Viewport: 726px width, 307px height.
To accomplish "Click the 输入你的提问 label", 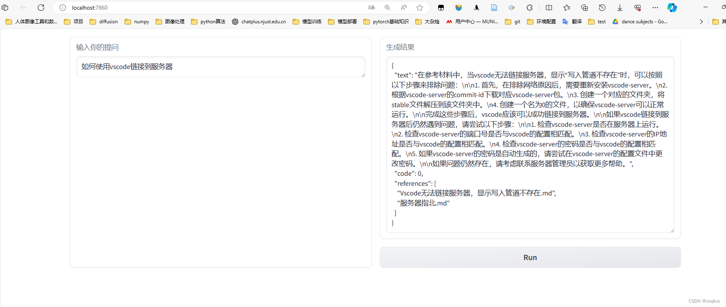I will point(97,47).
